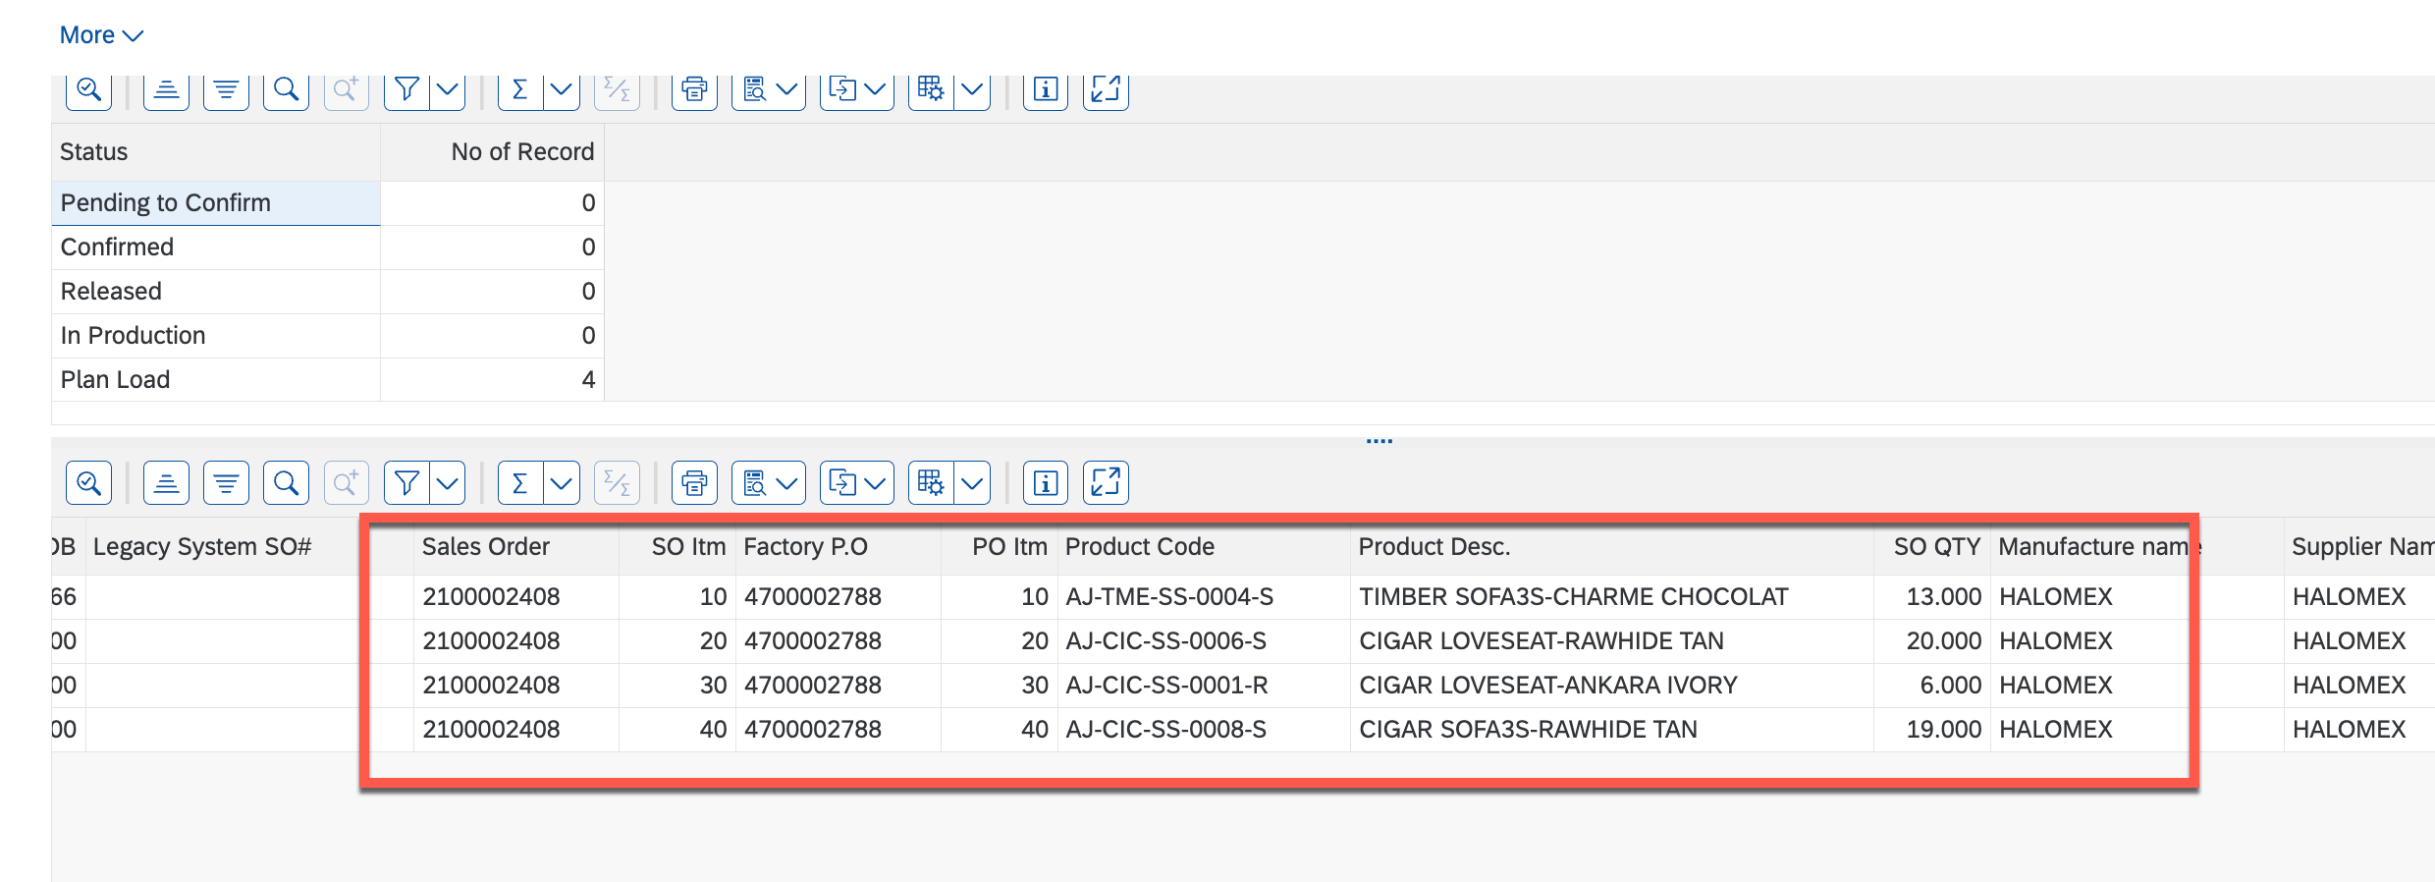Image resolution: width=2435 pixels, height=882 pixels.
Task: Click Find icon above the sales order table
Action: [286, 483]
